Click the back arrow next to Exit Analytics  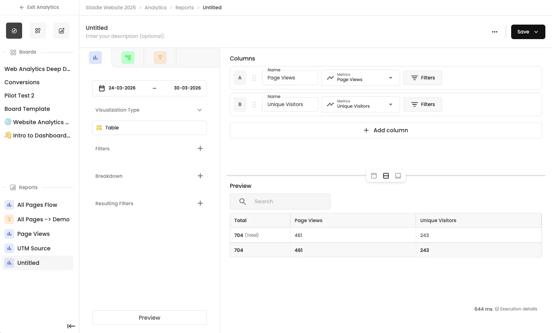coord(22,7)
